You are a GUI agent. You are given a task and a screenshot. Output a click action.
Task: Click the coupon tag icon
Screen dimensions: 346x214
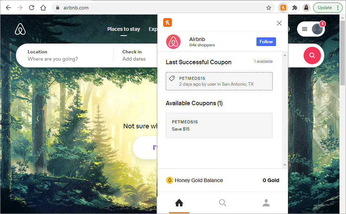[x=172, y=78]
